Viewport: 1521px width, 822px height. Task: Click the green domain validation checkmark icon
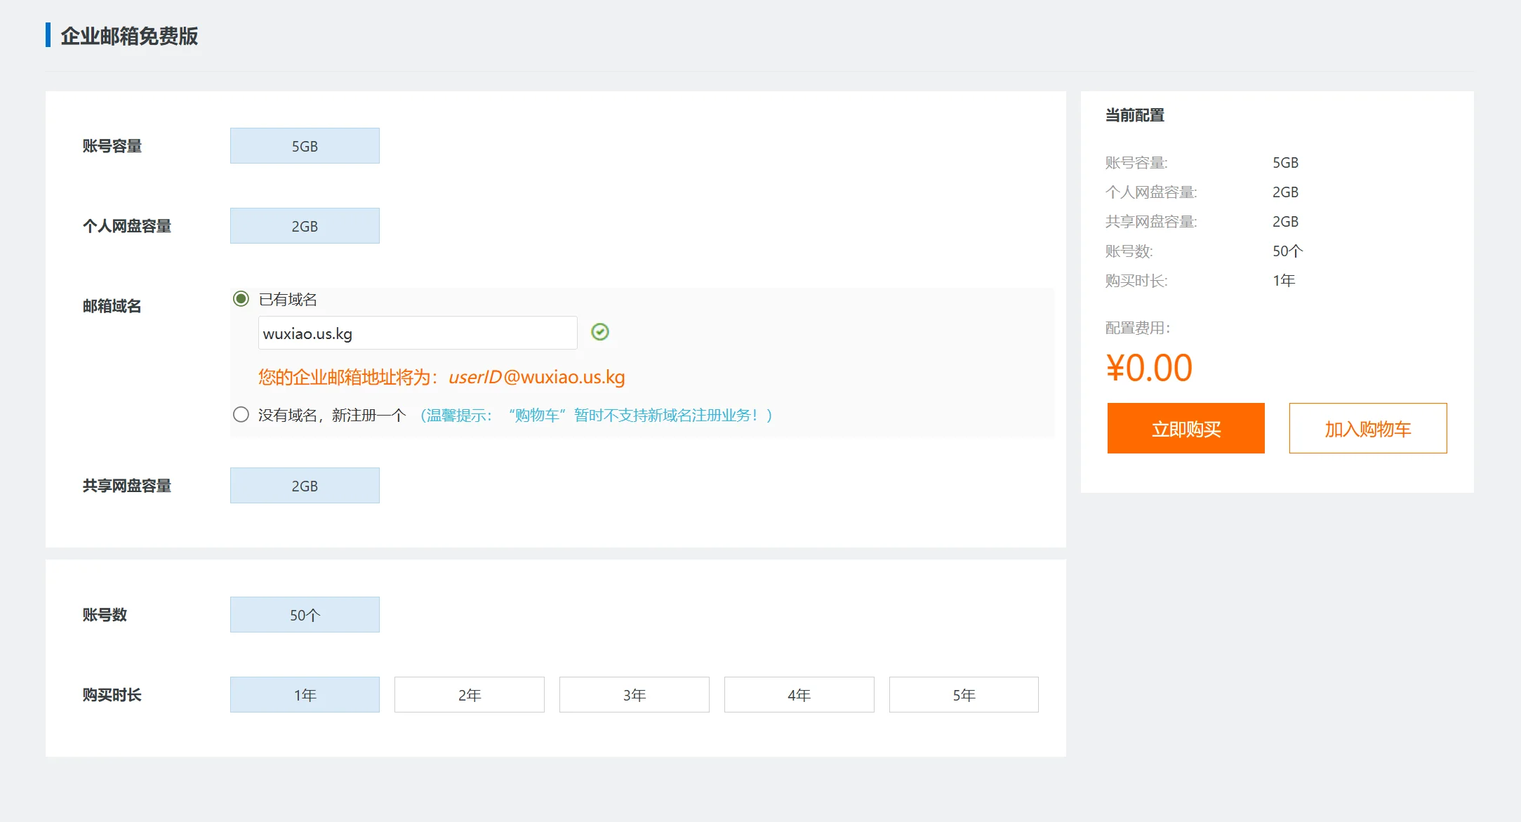pos(599,332)
